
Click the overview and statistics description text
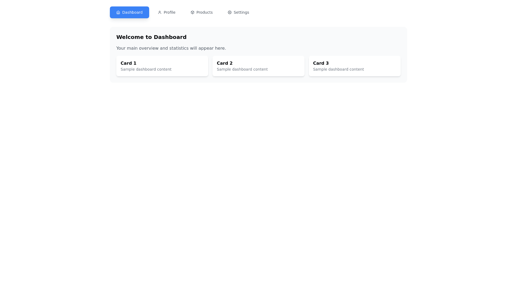click(x=171, y=48)
